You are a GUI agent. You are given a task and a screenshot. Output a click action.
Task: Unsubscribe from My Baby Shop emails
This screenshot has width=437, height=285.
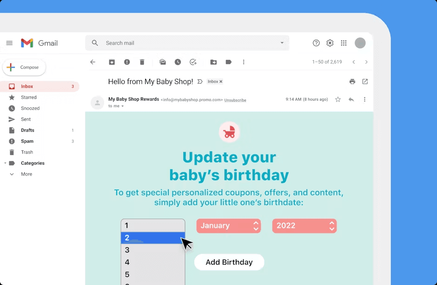(235, 100)
